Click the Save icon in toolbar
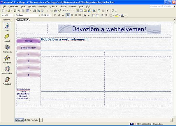 pos(15,11)
